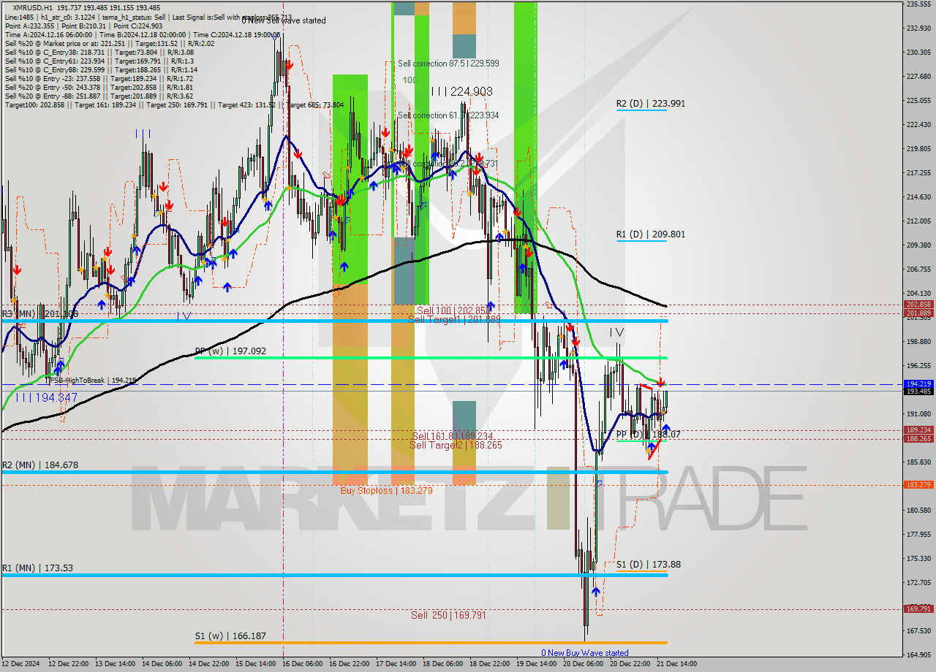Select the 'S1 (D) | 173.88' support label
The height and width of the screenshot is (672, 936).
pos(649,565)
